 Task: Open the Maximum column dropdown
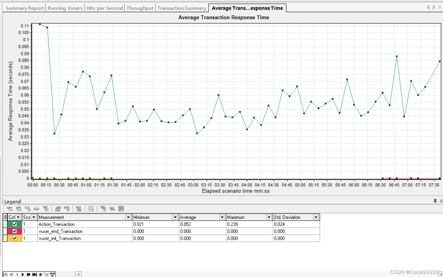(269, 217)
